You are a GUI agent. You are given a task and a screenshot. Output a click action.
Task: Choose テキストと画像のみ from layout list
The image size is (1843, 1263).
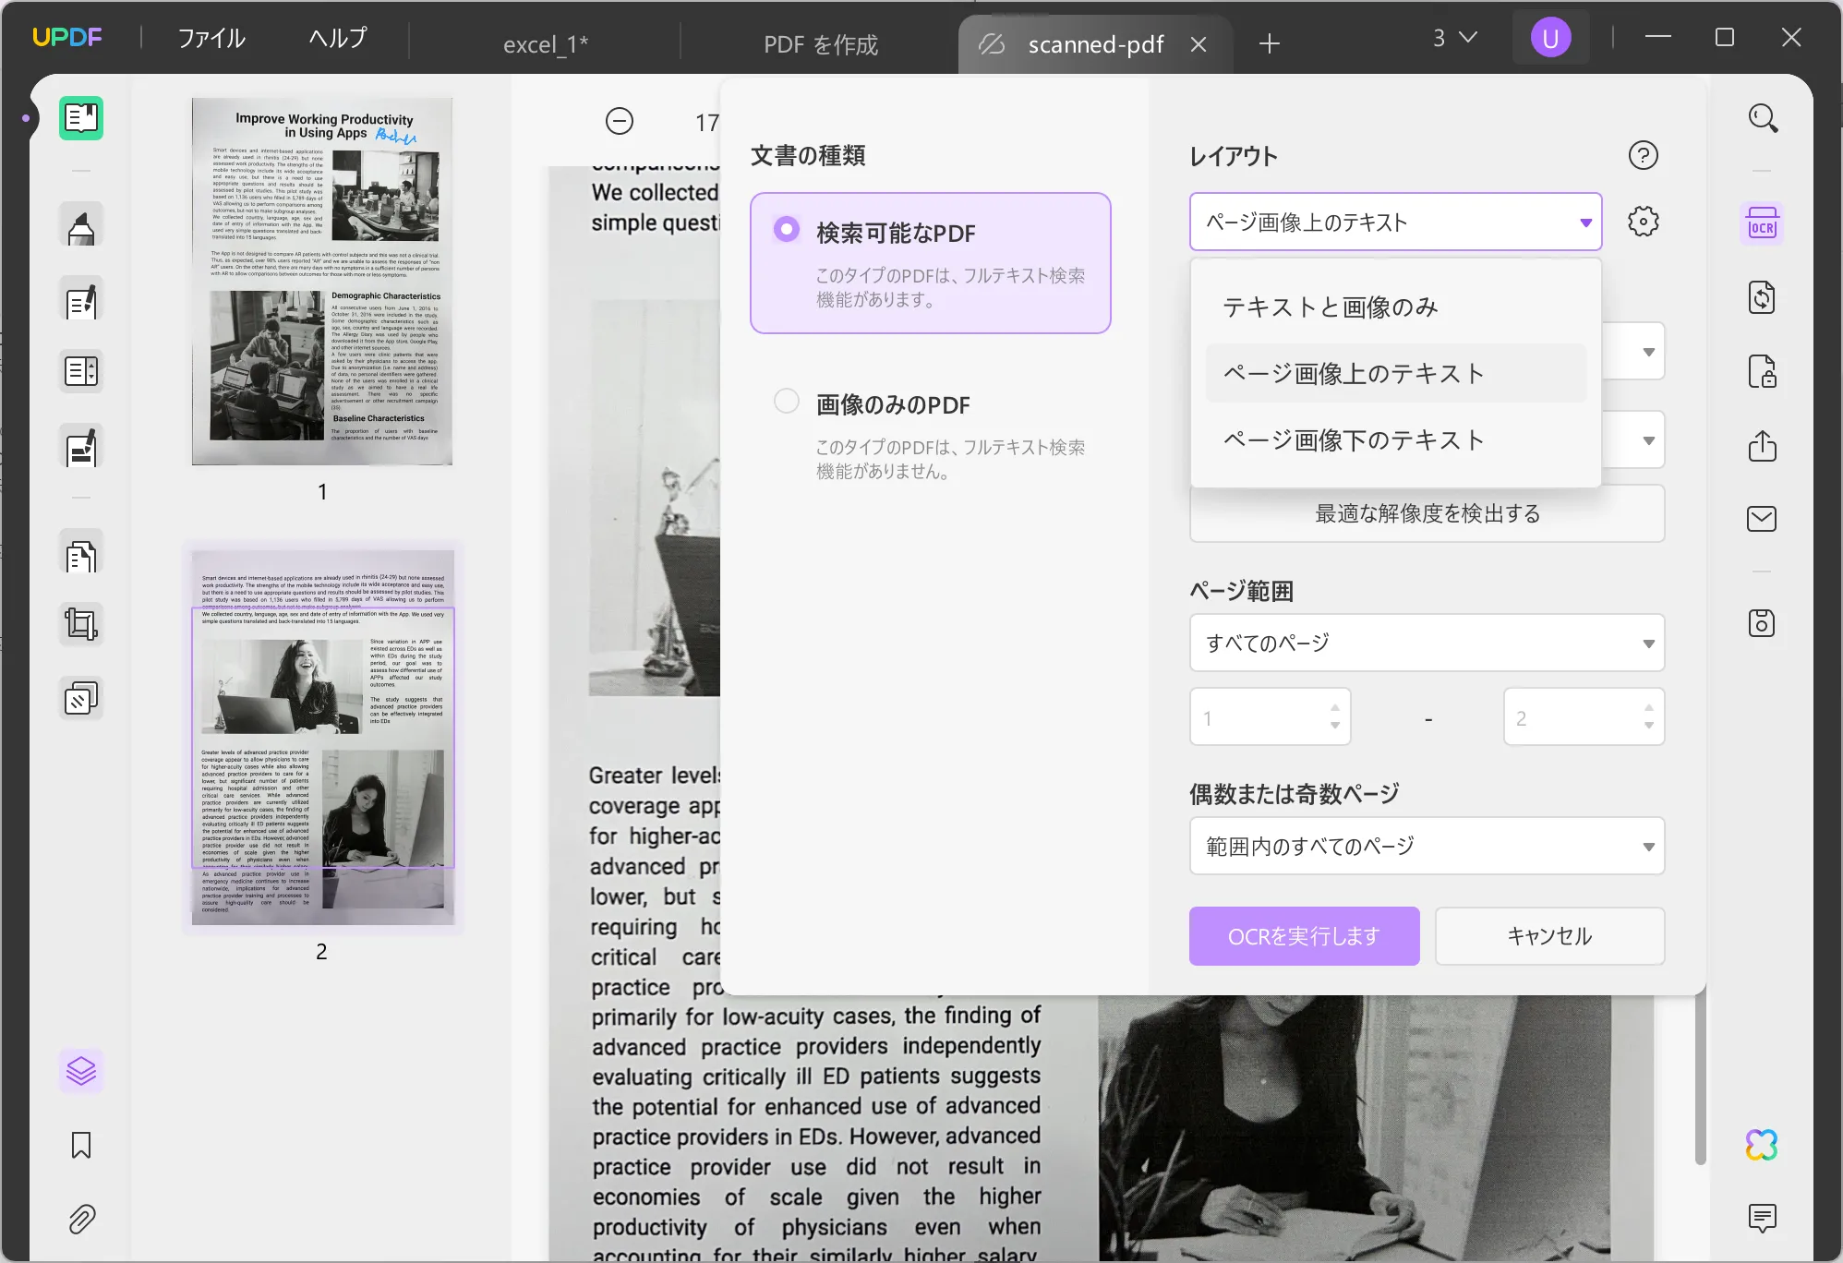pyautogui.click(x=1396, y=307)
